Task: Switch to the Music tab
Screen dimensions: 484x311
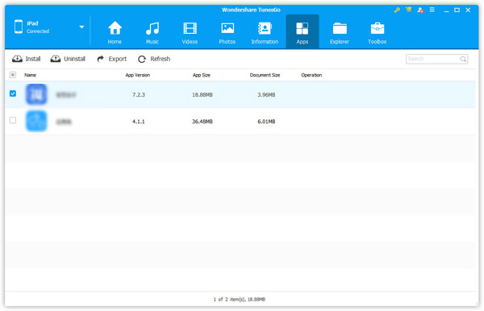Action: (x=152, y=32)
